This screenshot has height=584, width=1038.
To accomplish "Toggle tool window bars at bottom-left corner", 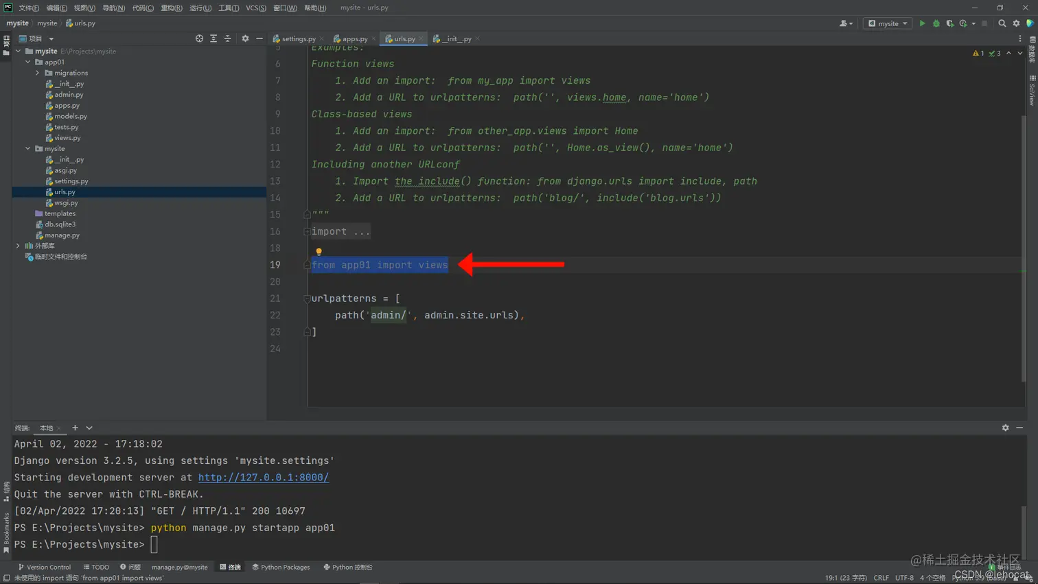I will [x=6, y=578].
